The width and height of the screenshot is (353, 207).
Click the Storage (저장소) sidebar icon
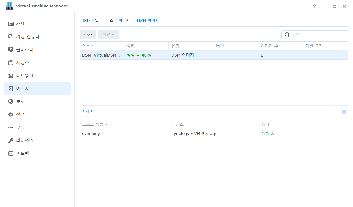11,63
